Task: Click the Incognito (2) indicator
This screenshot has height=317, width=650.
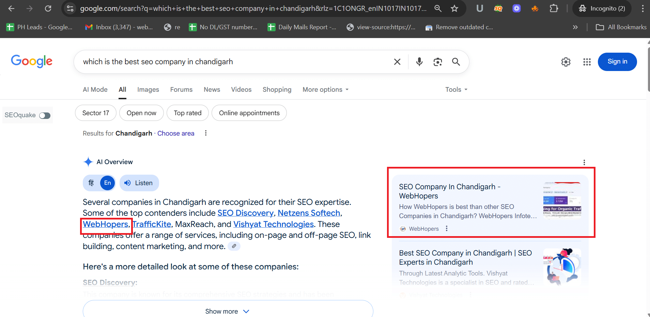Action: point(602,8)
